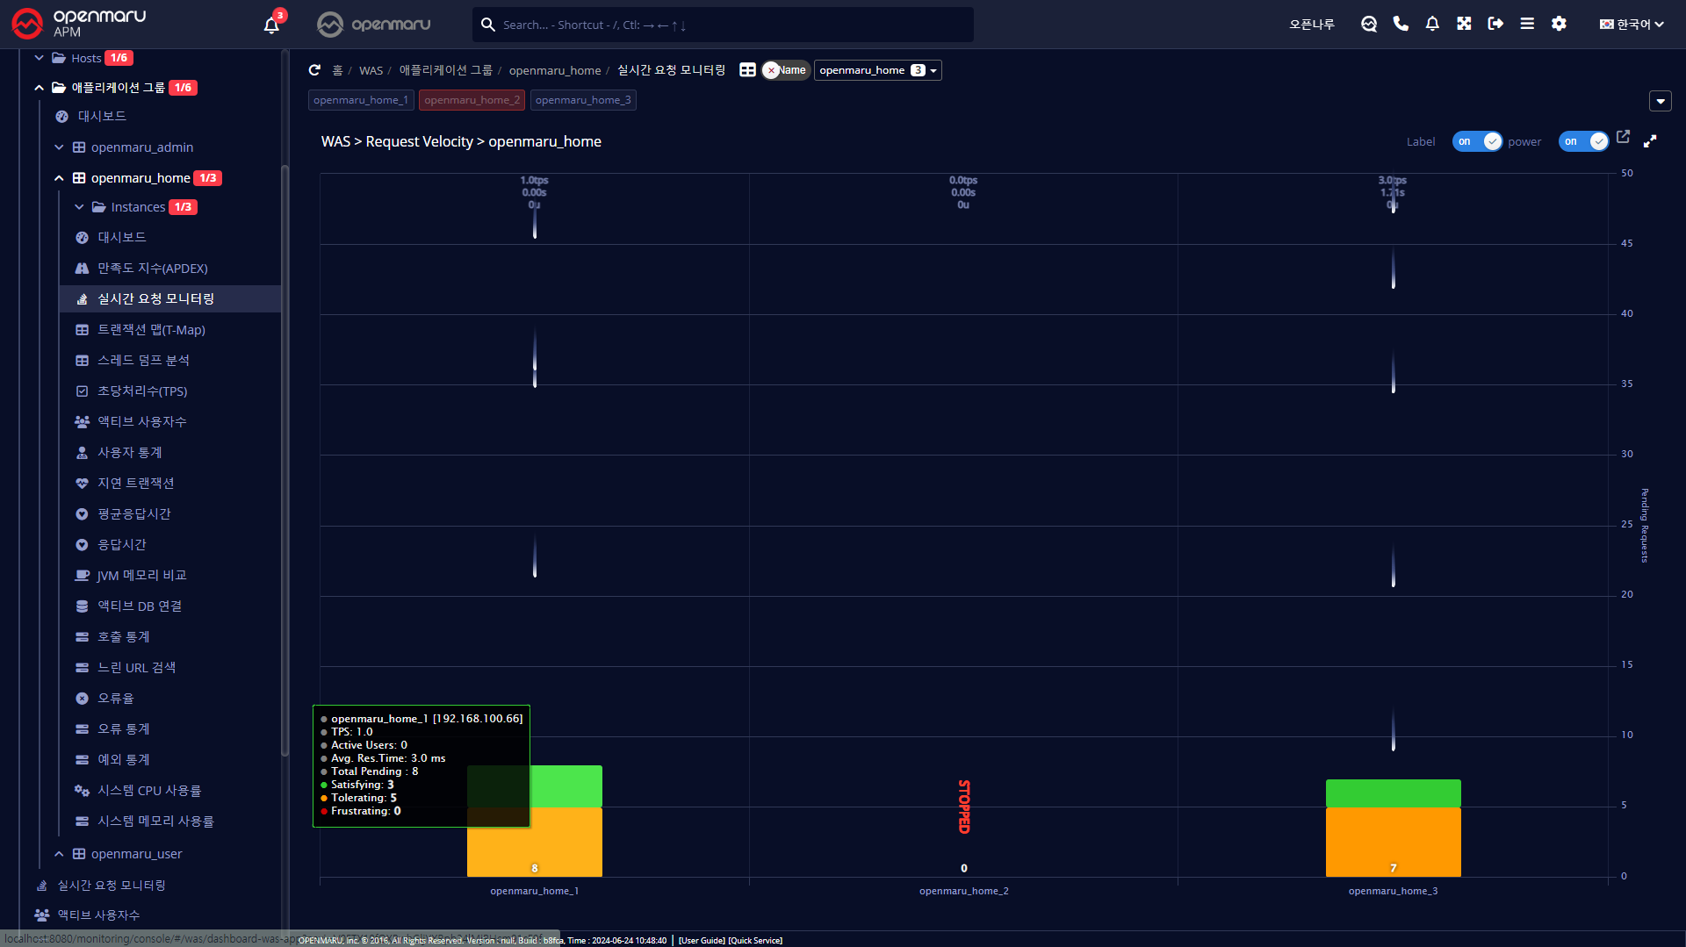1686x947 pixels.
Task: Click the User Guide footer link
Action: point(701,940)
